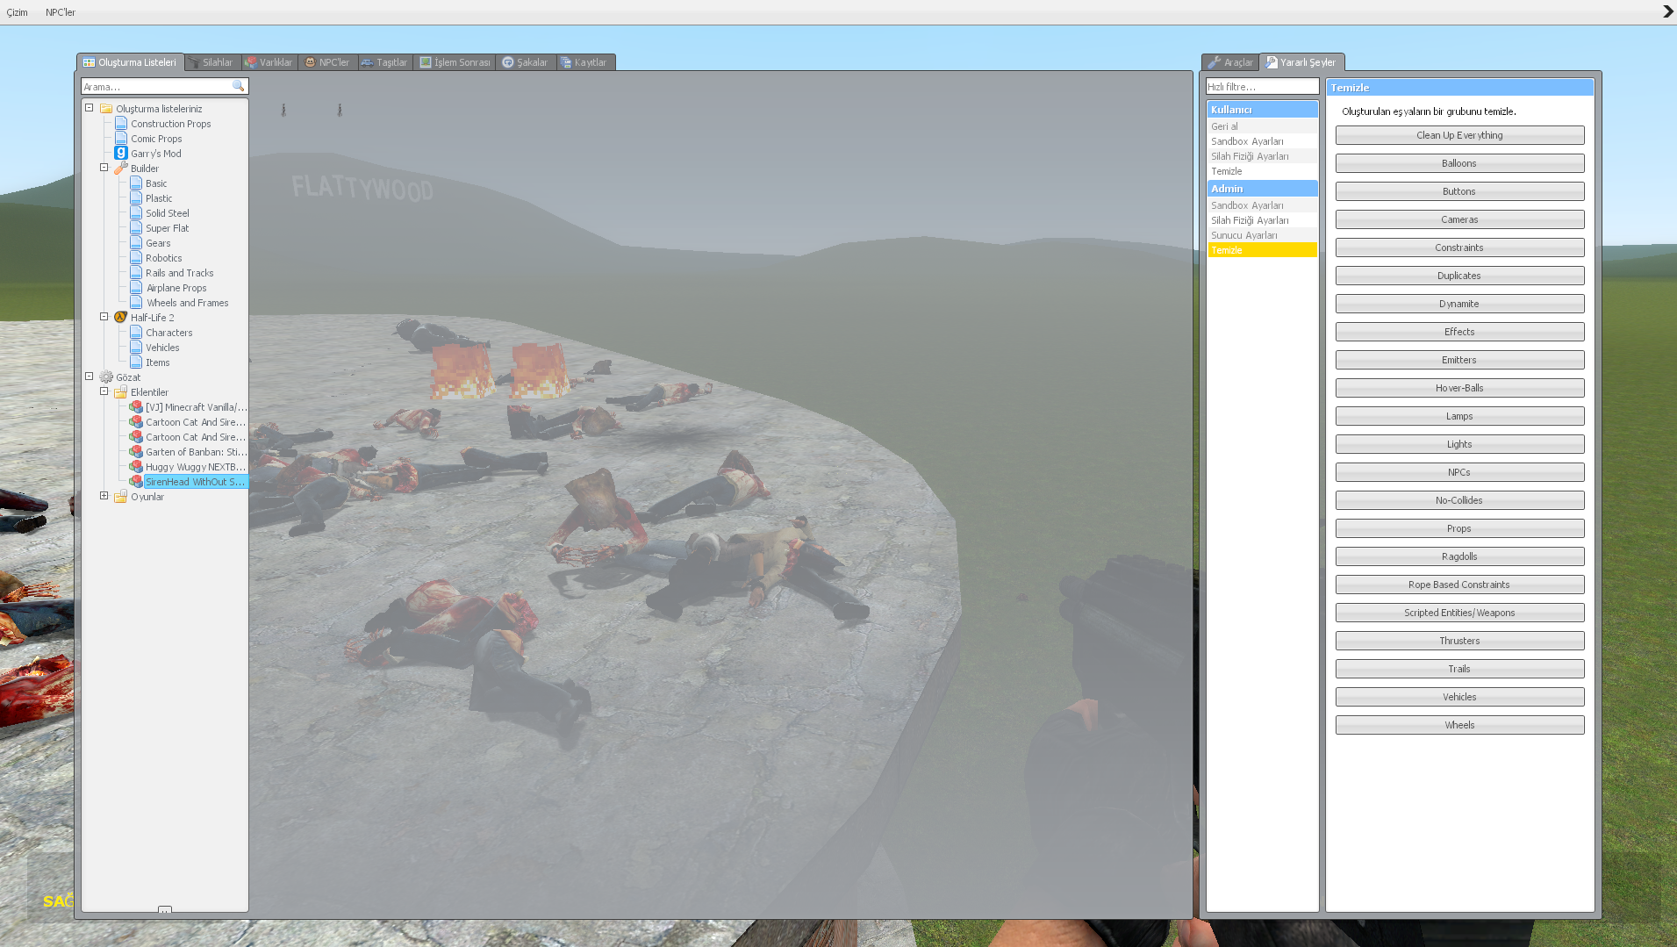The width and height of the screenshot is (1677, 947).
Task: Select the Vehicles list under Half-Life 2
Action: [162, 348]
